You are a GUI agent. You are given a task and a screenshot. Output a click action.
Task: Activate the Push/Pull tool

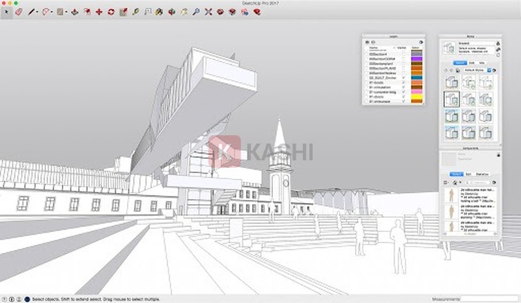point(74,12)
